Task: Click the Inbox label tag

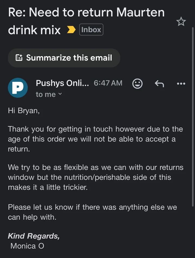Action: [91, 30]
